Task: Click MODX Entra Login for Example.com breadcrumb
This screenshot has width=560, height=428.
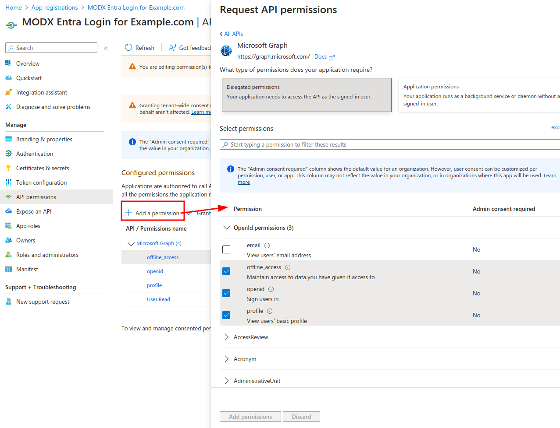Action: 136,7
